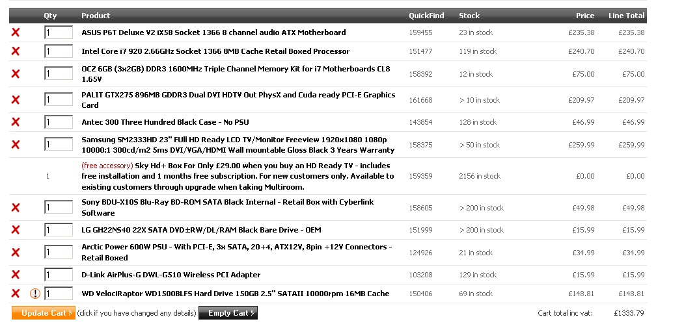Image resolution: width=684 pixels, height=328 pixels.
Task: Select QuickFind code 161668
Action: tap(420, 100)
